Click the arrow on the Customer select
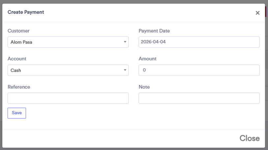The width and height of the screenshot is (268, 150). [x=125, y=42]
